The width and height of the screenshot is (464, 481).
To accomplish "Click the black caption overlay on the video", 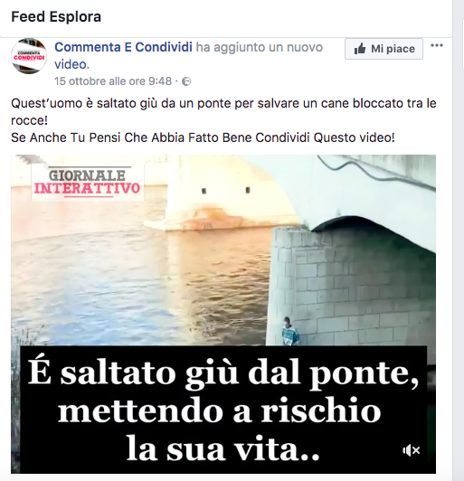I will coord(223,410).
